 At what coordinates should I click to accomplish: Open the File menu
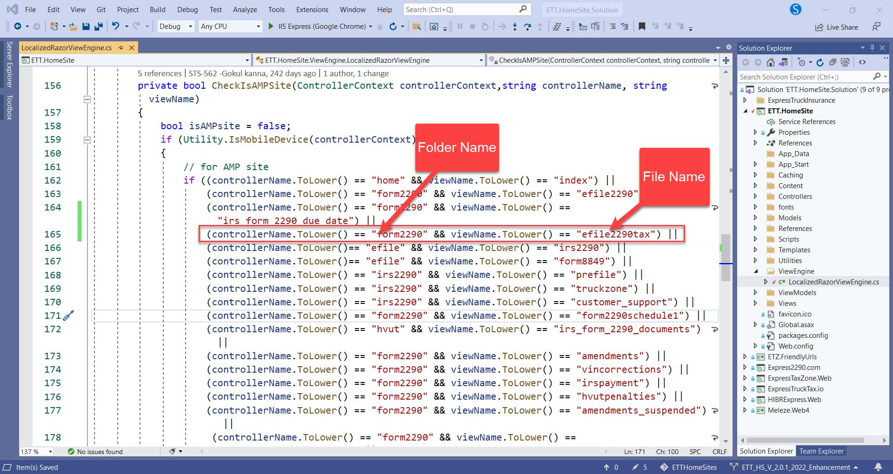30,9
